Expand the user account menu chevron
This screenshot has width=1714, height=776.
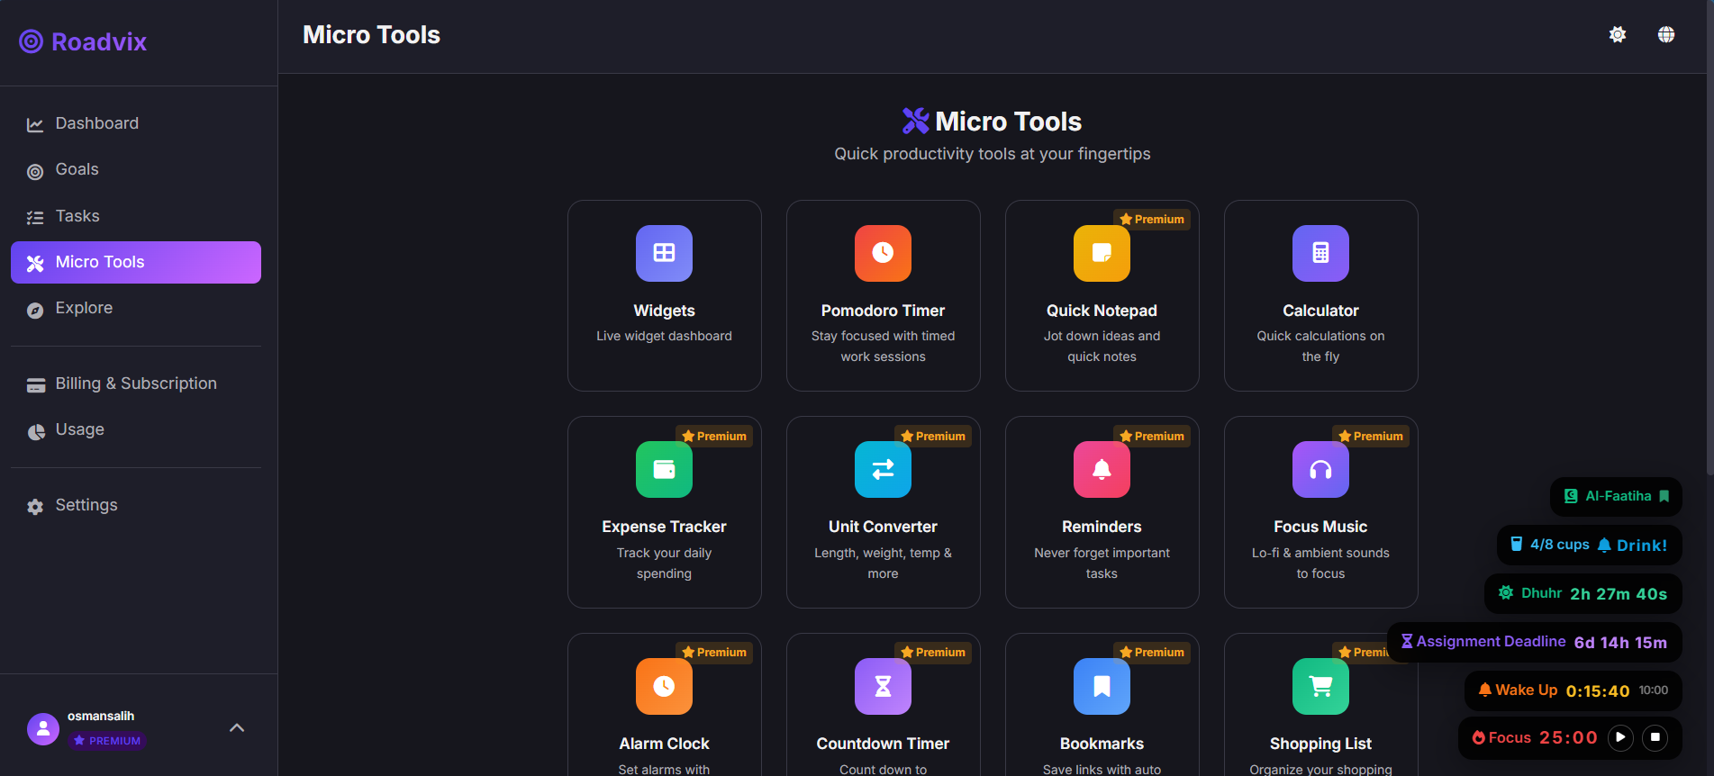coord(237,727)
